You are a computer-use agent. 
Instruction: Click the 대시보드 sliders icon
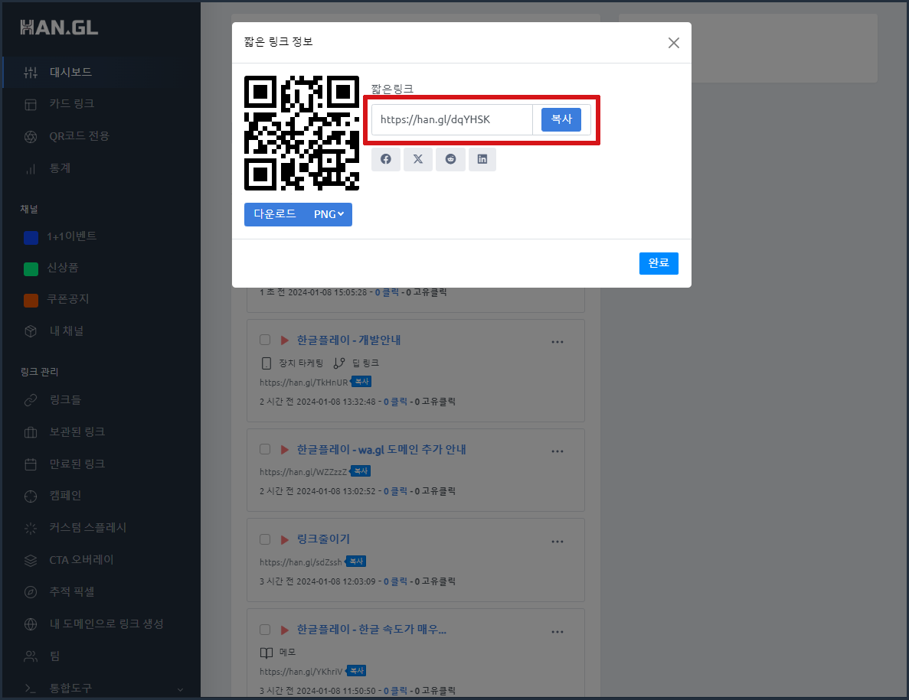point(31,73)
